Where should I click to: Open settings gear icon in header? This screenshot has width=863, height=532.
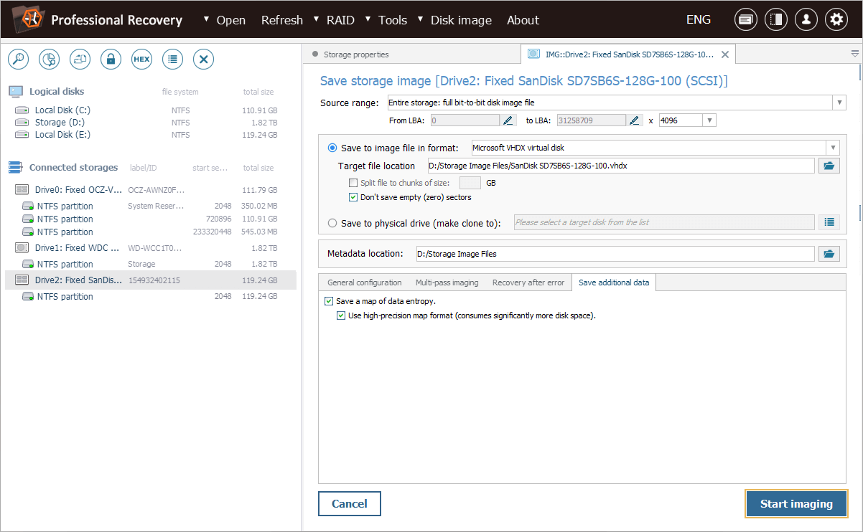click(836, 20)
